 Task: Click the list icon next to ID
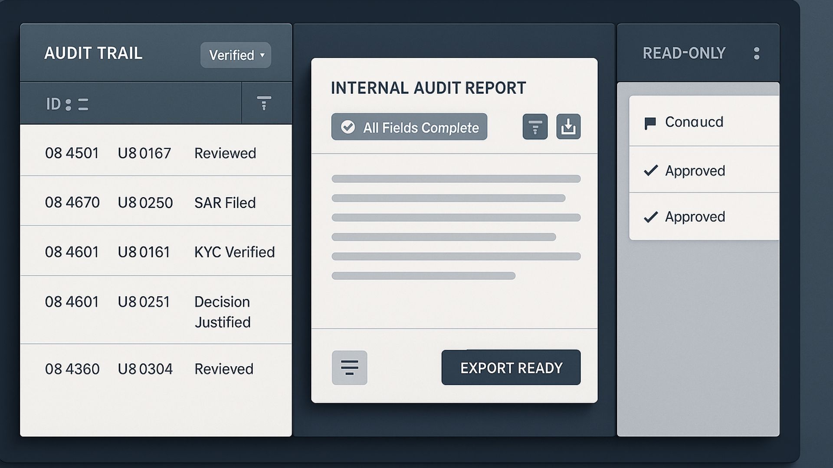[83, 104]
